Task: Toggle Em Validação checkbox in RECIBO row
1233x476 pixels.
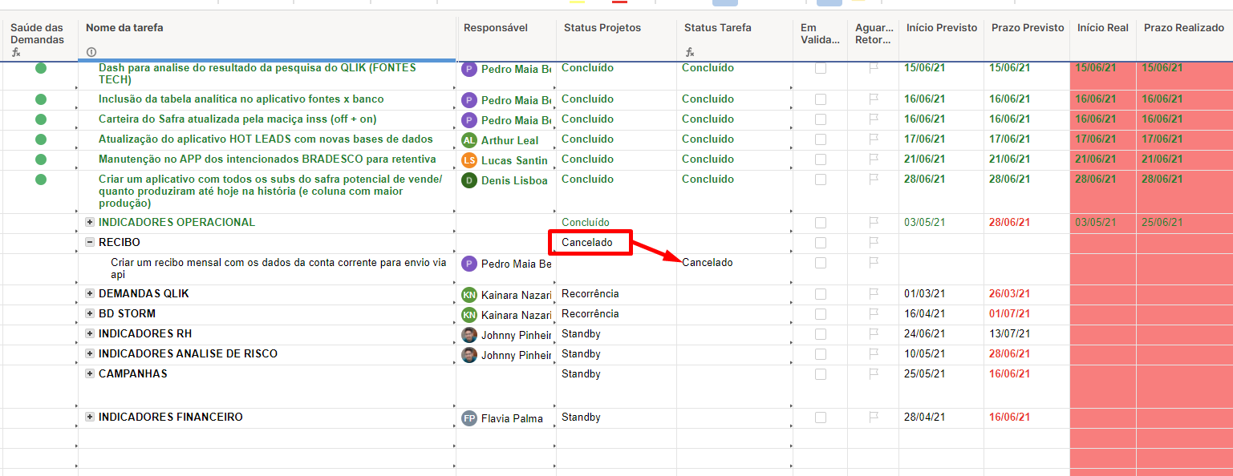Action: pyautogui.click(x=821, y=243)
